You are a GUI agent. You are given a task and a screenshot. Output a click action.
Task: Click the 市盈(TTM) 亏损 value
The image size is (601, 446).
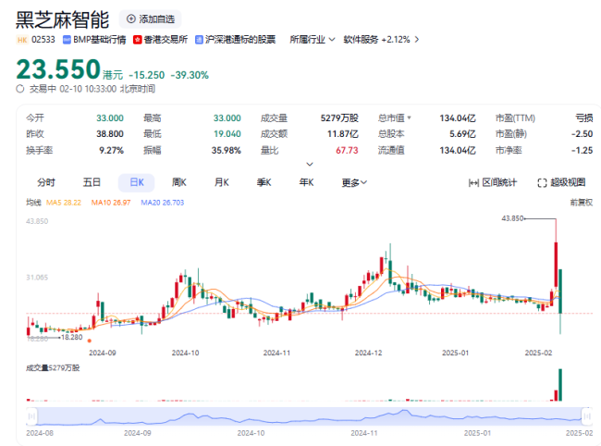tap(584, 118)
